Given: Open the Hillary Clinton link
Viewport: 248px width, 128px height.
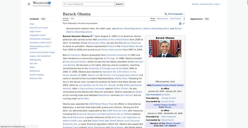Looking at the screenshot, I should point(121,88).
